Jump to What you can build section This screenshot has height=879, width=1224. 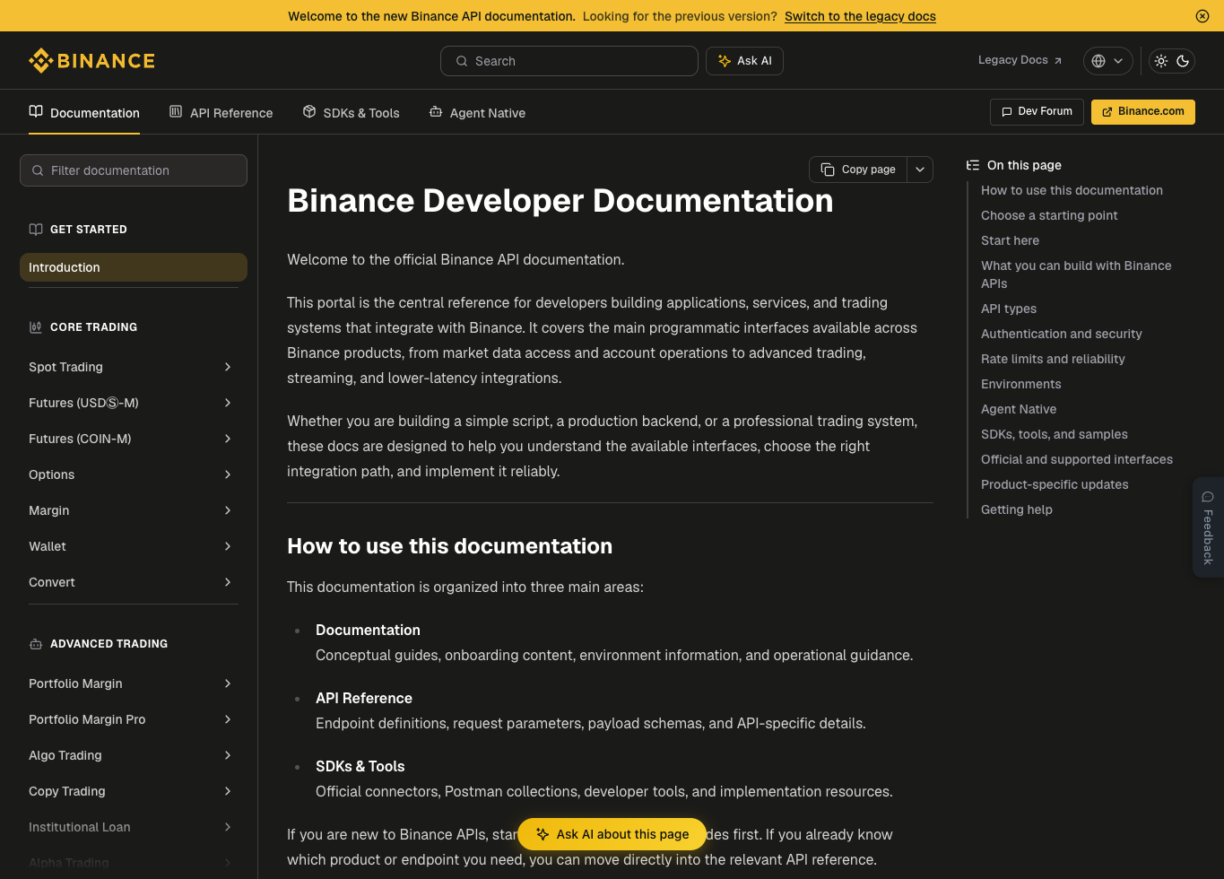[1076, 274]
